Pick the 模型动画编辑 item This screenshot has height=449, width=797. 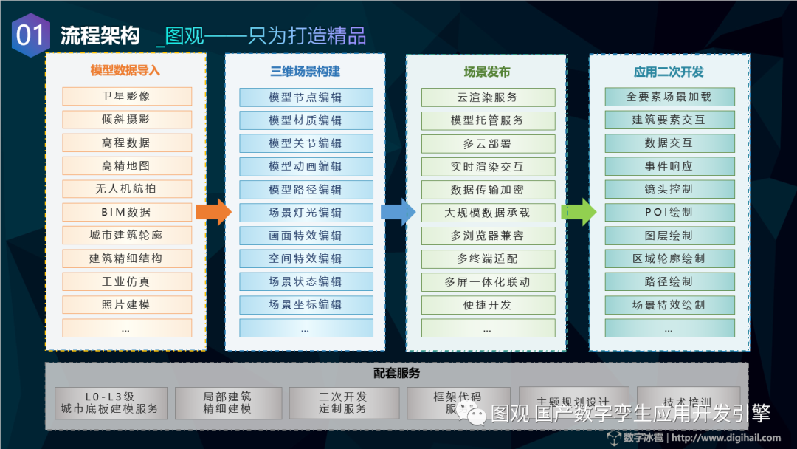(306, 166)
